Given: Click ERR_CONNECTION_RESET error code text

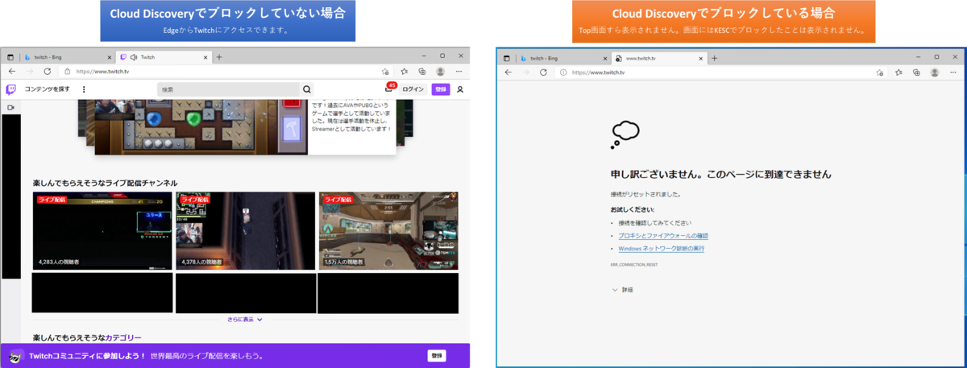Looking at the screenshot, I should coord(634,265).
